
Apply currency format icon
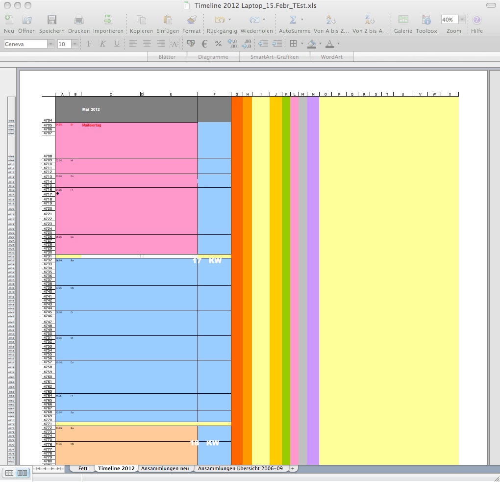click(191, 44)
